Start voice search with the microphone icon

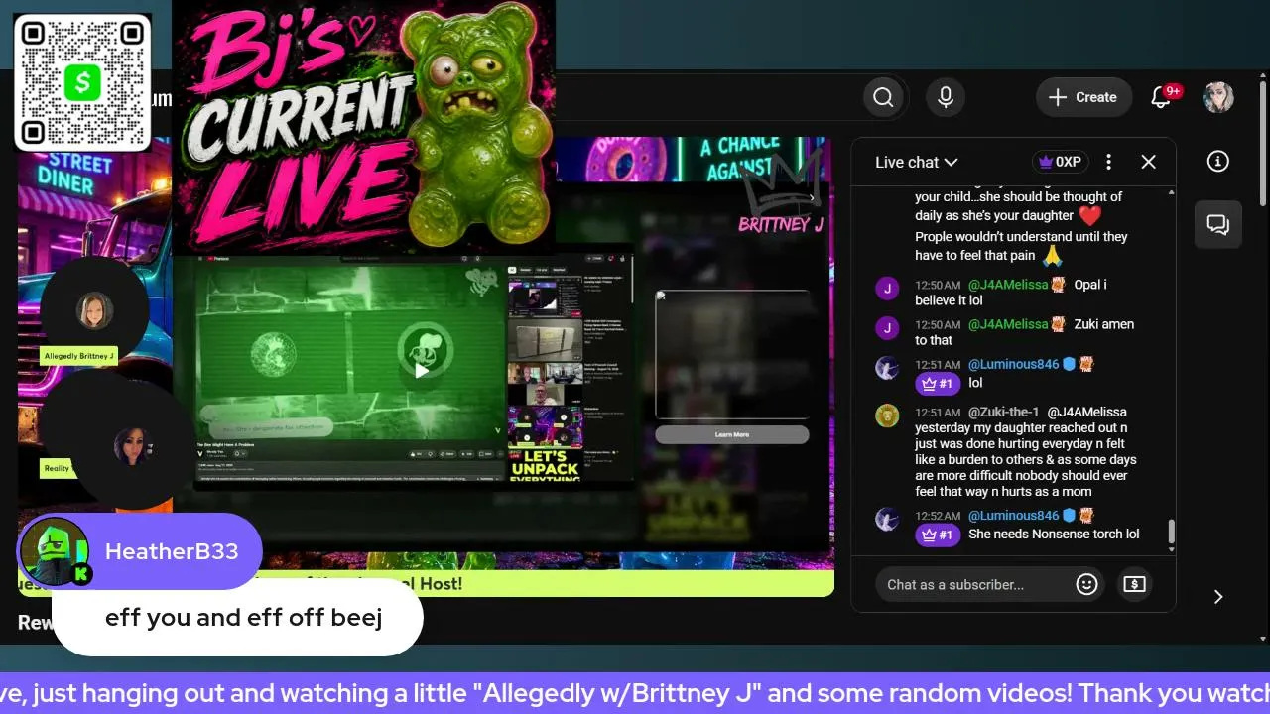[946, 97]
